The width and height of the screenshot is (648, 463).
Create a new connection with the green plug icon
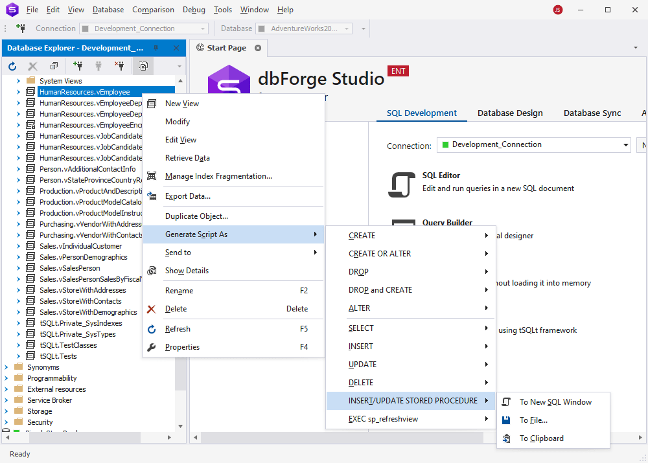pos(77,65)
